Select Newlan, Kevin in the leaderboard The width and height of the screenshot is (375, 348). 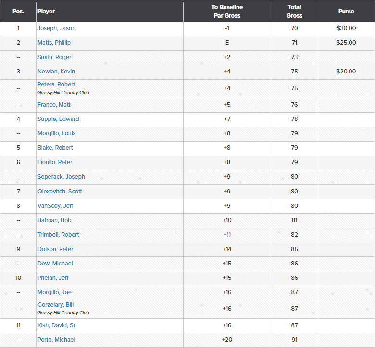point(56,72)
